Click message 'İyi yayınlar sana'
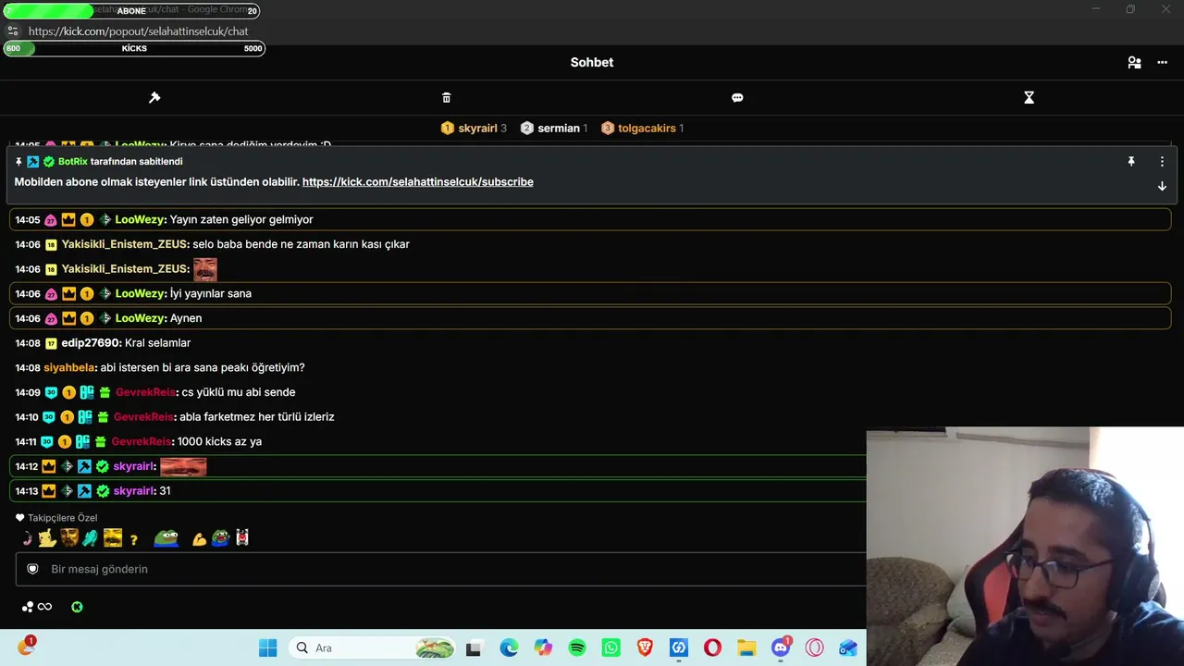 [x=211, y=293]
